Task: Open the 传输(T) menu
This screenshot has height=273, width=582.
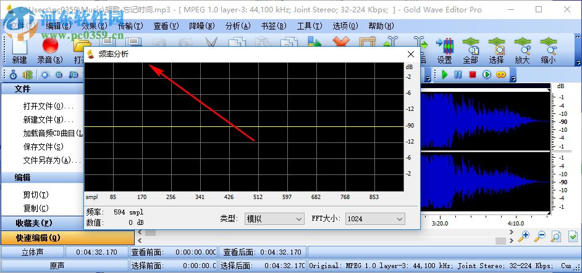Action: pos(130,26)
